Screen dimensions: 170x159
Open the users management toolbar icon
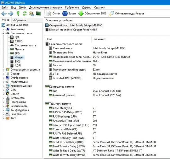[31, 14]
